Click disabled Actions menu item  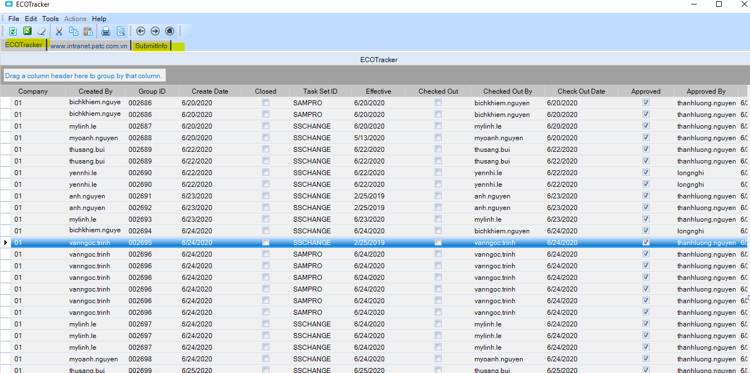coord(75,19)
